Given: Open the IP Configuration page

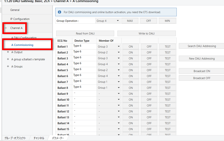Looking at the screenshot, I should tap(20, 19).
